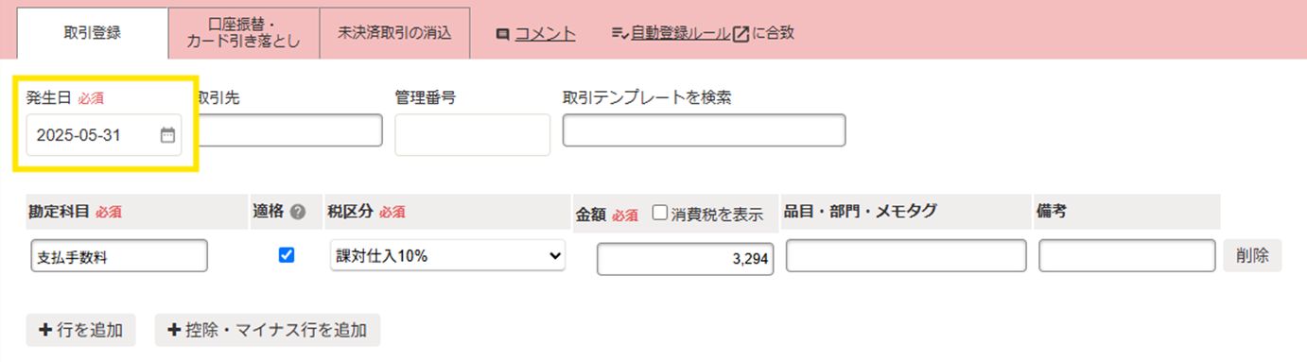
Task: Open the 税区分 dropdown 課対仕入10%
Action: coord(447,255)
